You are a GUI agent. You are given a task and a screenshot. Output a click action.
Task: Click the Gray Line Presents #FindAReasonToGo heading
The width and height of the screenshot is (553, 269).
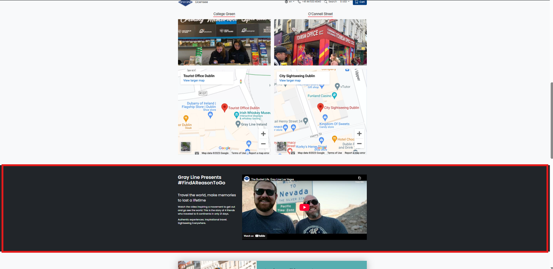[201, 180]
